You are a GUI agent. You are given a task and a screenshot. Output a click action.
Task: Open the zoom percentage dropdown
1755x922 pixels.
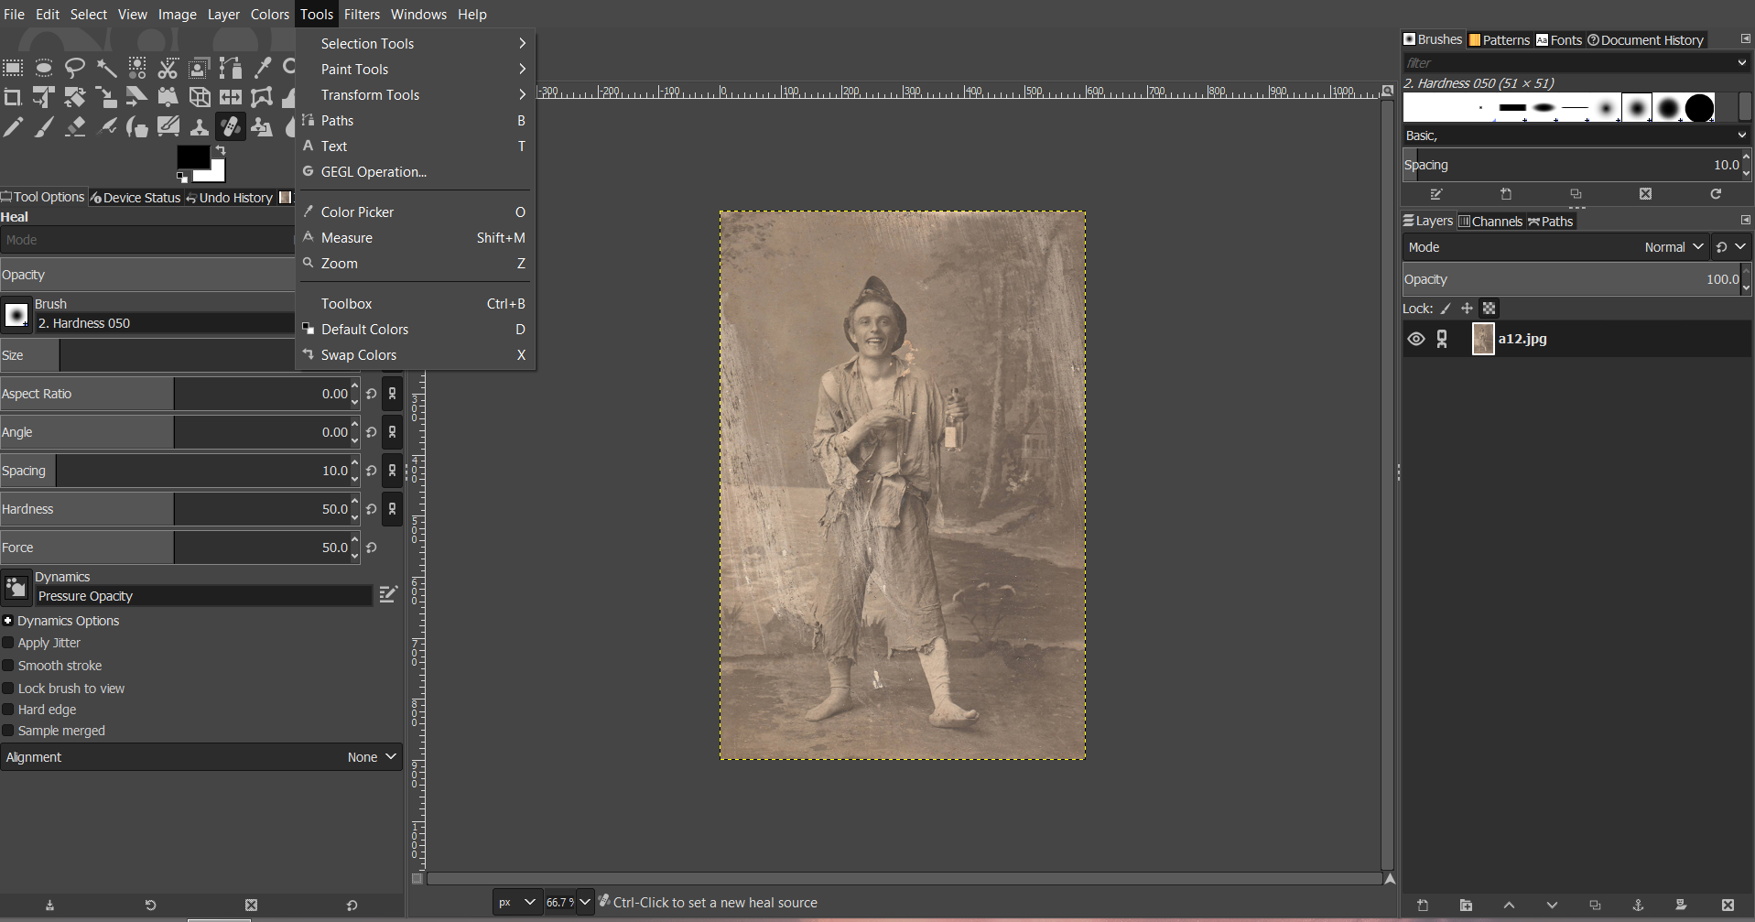584,902
